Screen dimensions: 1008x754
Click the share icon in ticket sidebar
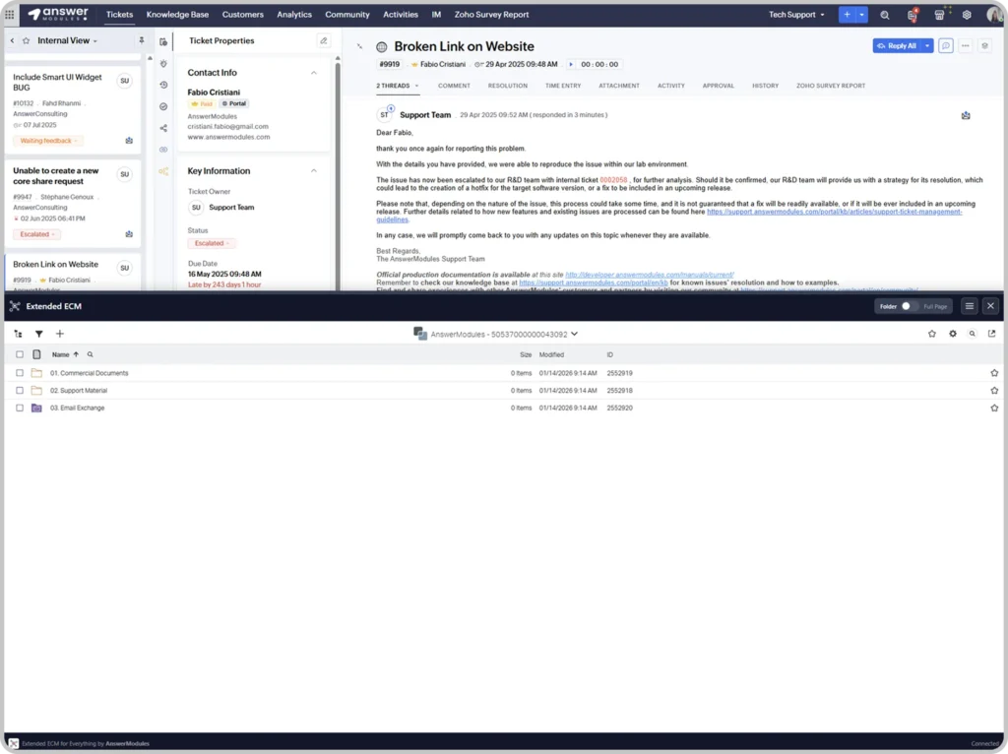[x=163, y=128]
